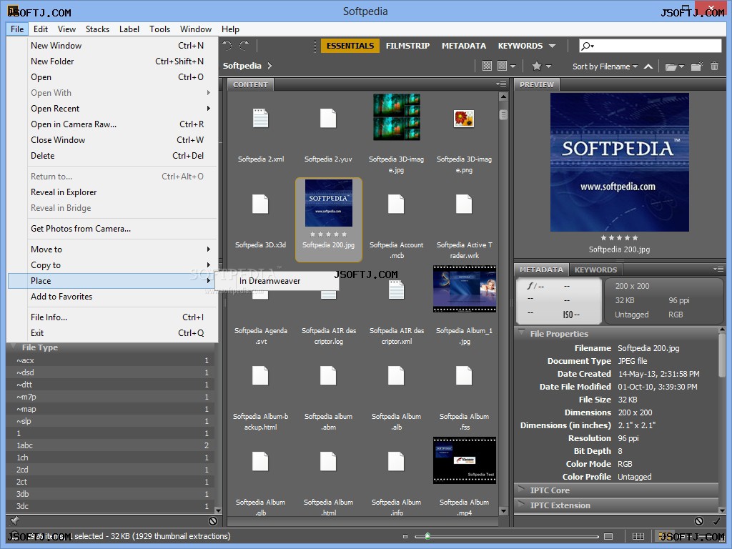Toggle the ~map file type filter
This screenshot has height=549, width=732.
point(111,409)
